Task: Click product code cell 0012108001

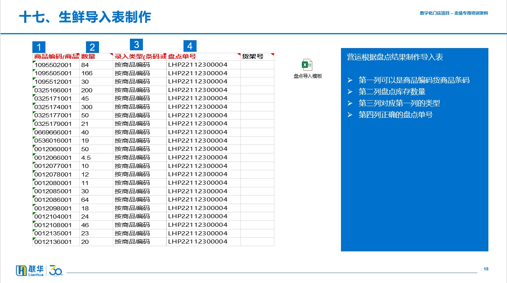Action: click(56, 225)
